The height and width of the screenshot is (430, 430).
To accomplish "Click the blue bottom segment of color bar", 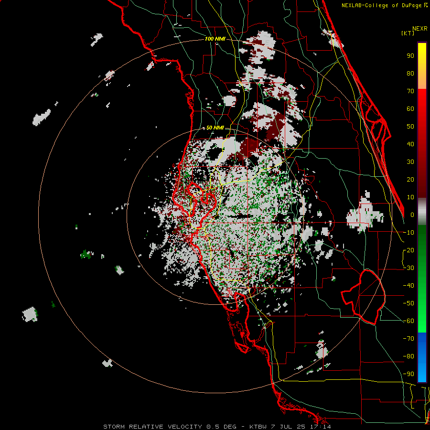I will click(x=422, y=357).
